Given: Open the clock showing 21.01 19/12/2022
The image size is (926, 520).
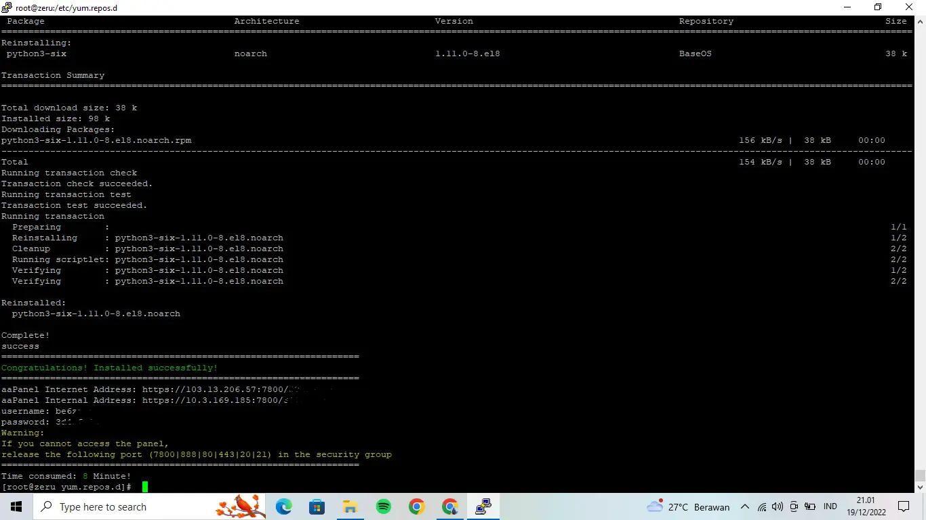Looking at the screenshot, I should click(x=865, y=506).
